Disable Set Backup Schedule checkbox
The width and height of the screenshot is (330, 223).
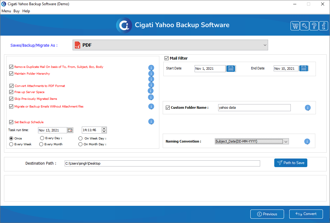[11, 122]
